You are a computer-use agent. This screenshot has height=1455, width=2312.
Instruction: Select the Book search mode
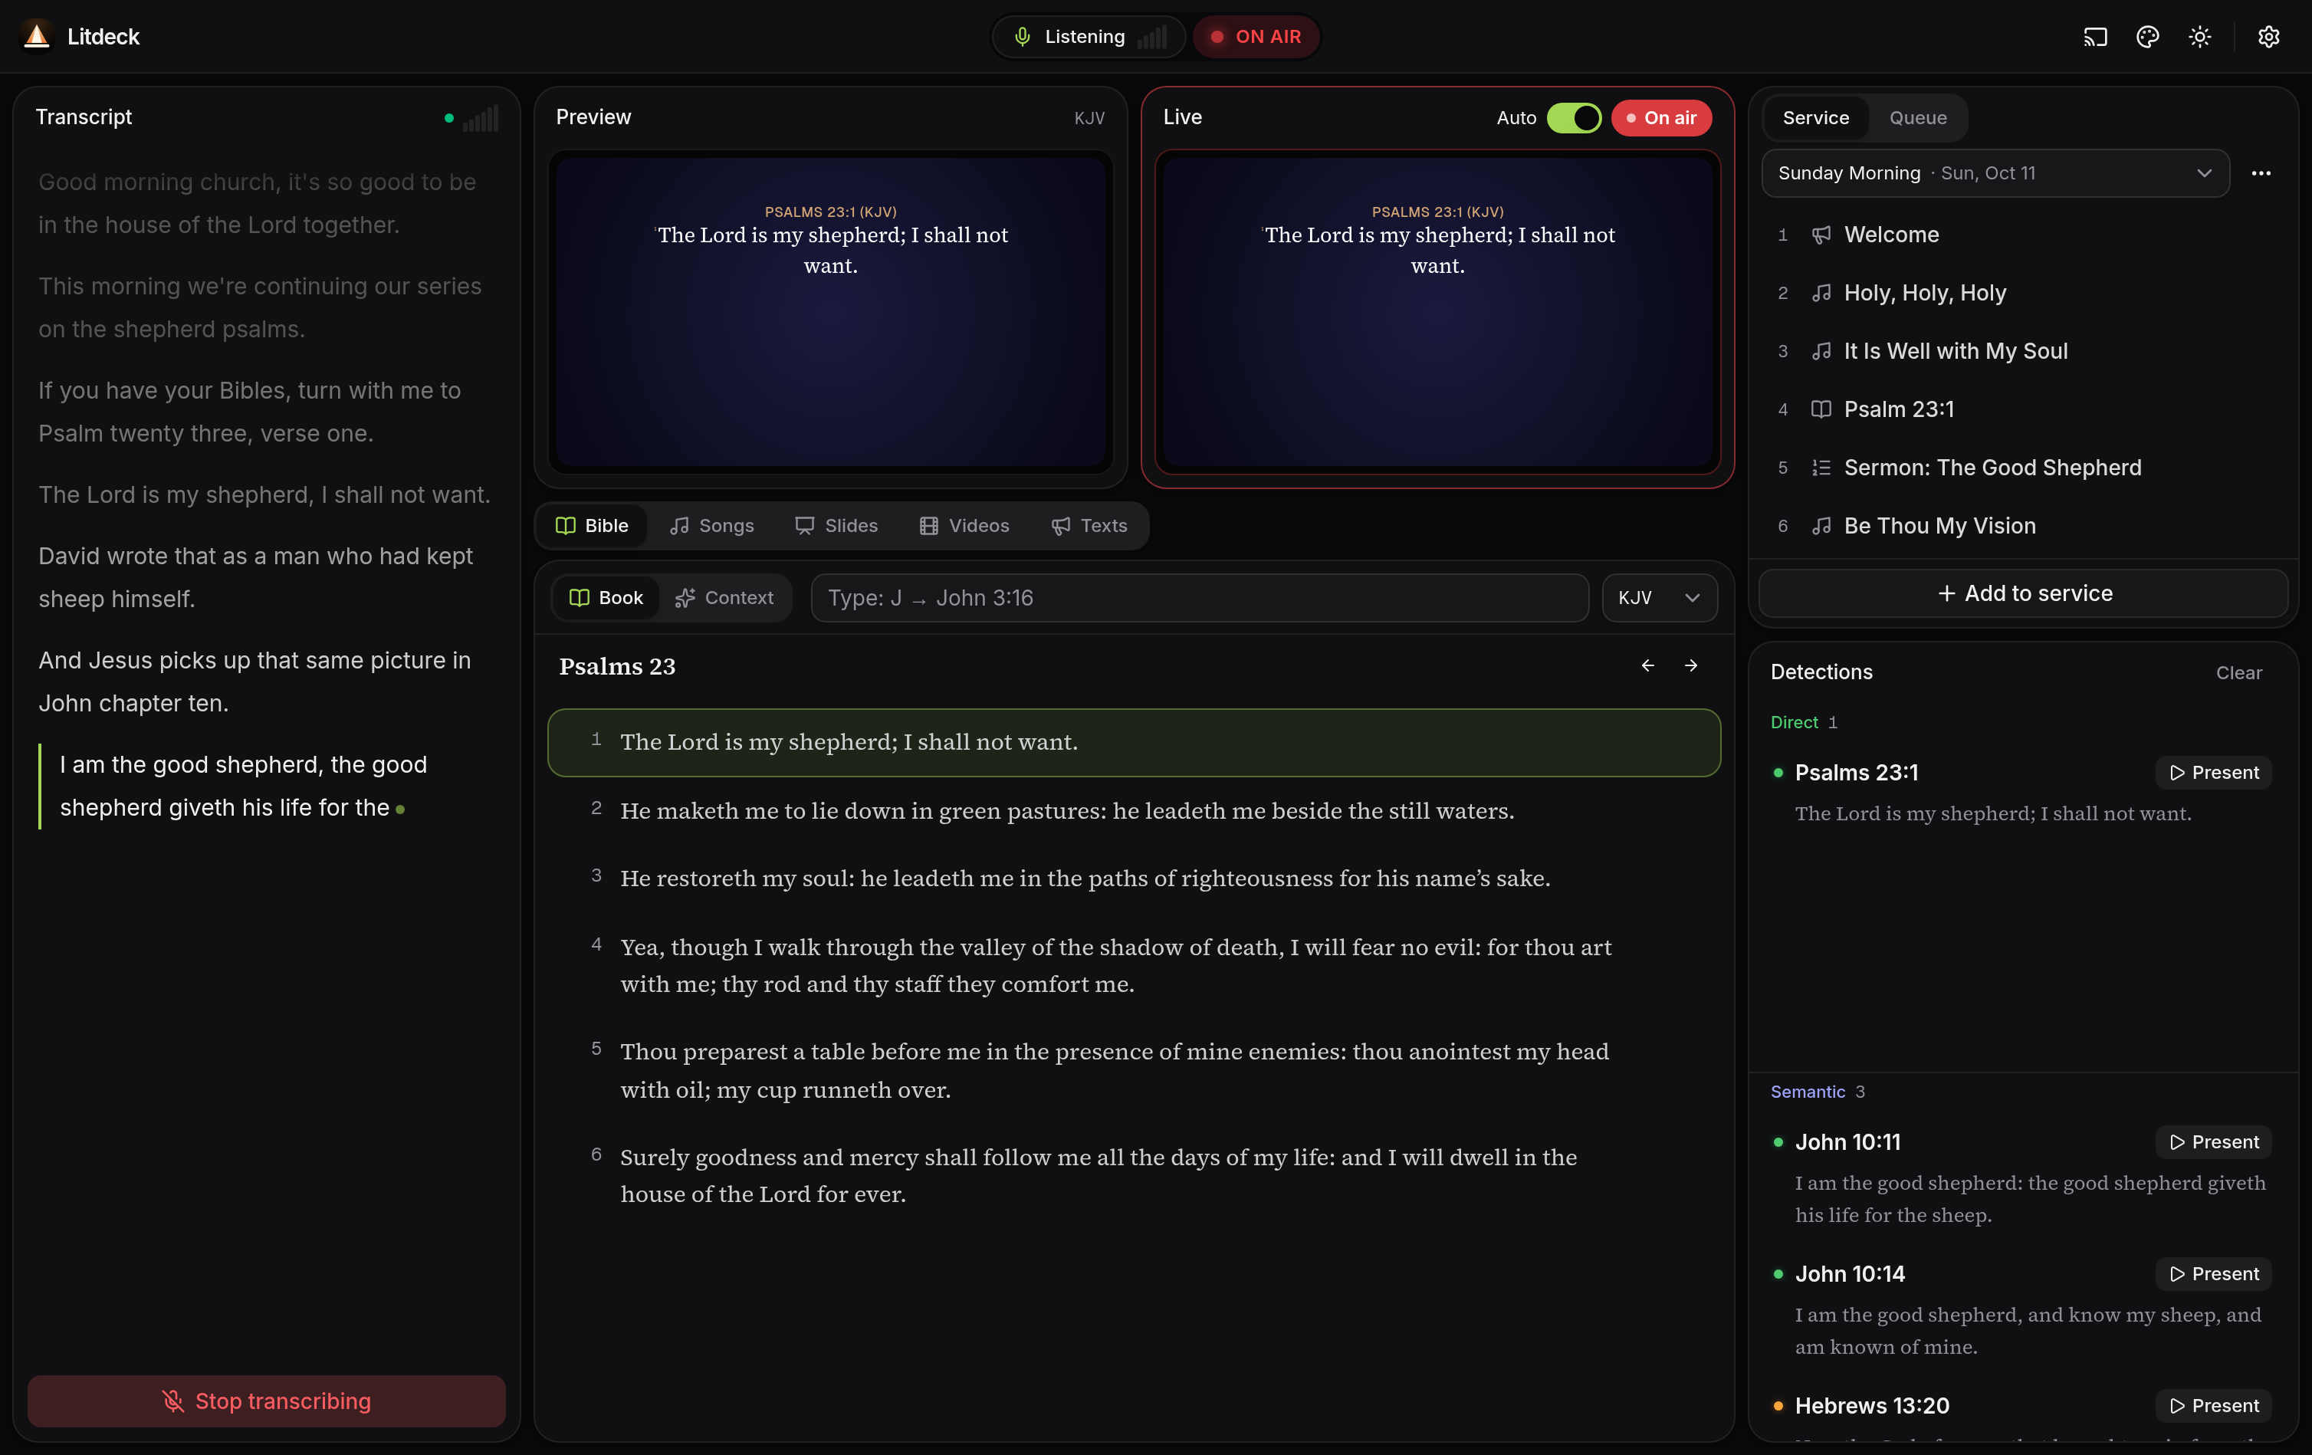(606, 597)
